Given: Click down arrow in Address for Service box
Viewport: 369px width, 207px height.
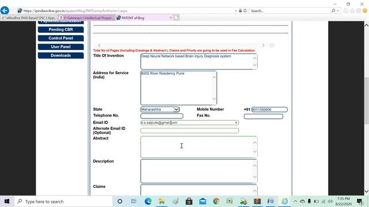Looking at the screenshot, I should tap(214, 99).
